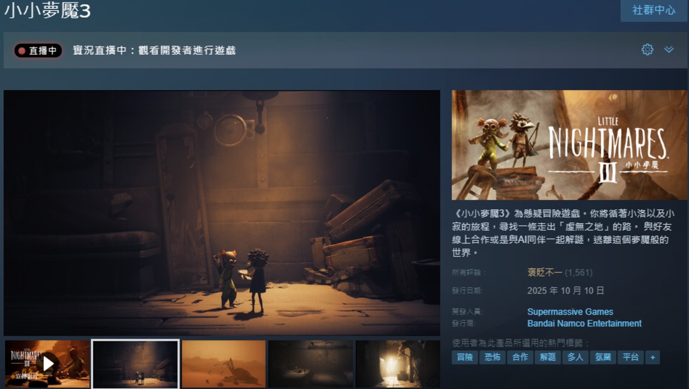Select the 恐怖 tag
Screen dimensions: 689x389
492,357
